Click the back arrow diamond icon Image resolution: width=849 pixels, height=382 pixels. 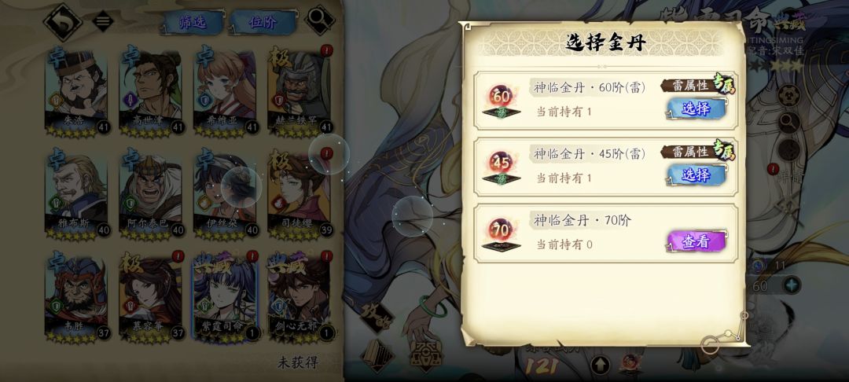62,22
